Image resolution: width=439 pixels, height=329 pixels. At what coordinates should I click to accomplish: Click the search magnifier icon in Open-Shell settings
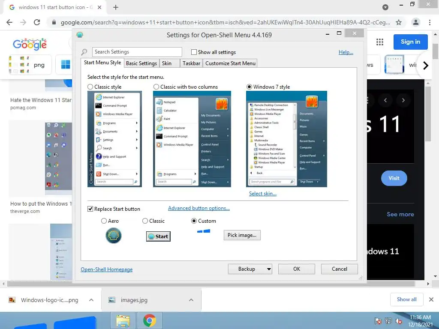[x=84, y=52]
